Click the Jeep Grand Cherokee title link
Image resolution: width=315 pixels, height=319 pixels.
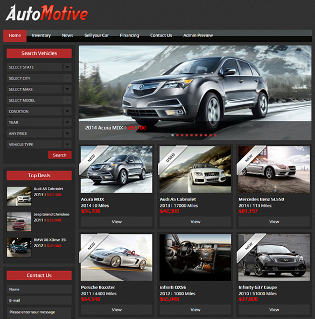tap(52, 214)
